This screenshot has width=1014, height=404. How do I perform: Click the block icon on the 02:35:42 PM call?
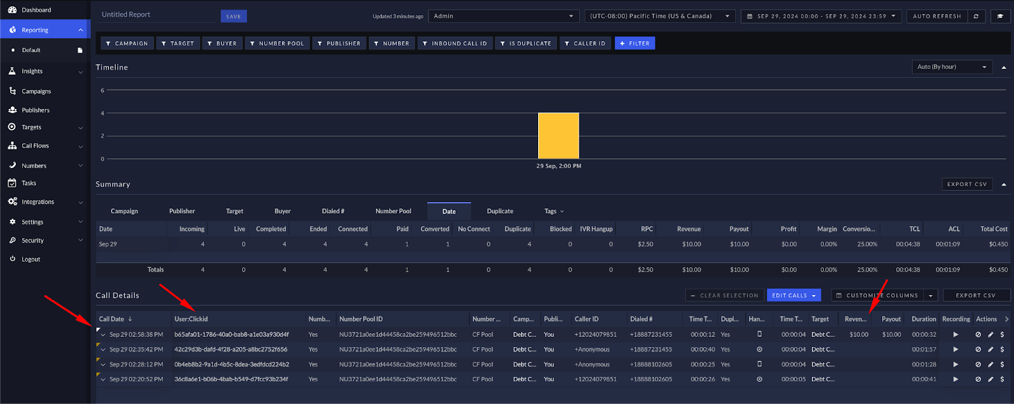pyautogui.click(x=979, y=350)
